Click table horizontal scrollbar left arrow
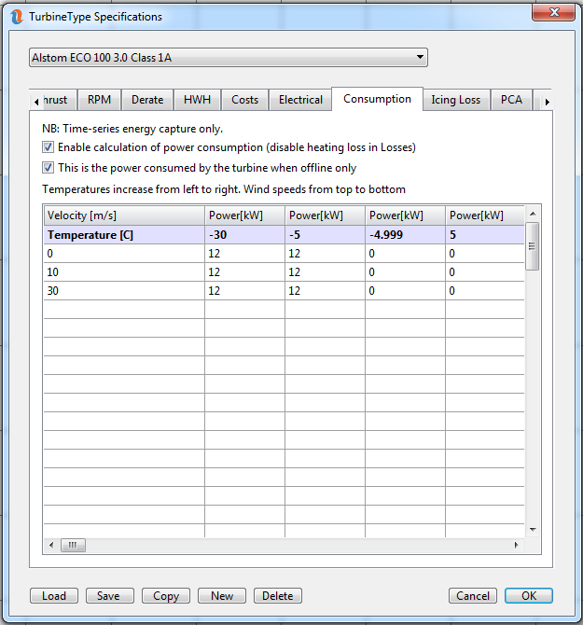 [x=50, y=545]
